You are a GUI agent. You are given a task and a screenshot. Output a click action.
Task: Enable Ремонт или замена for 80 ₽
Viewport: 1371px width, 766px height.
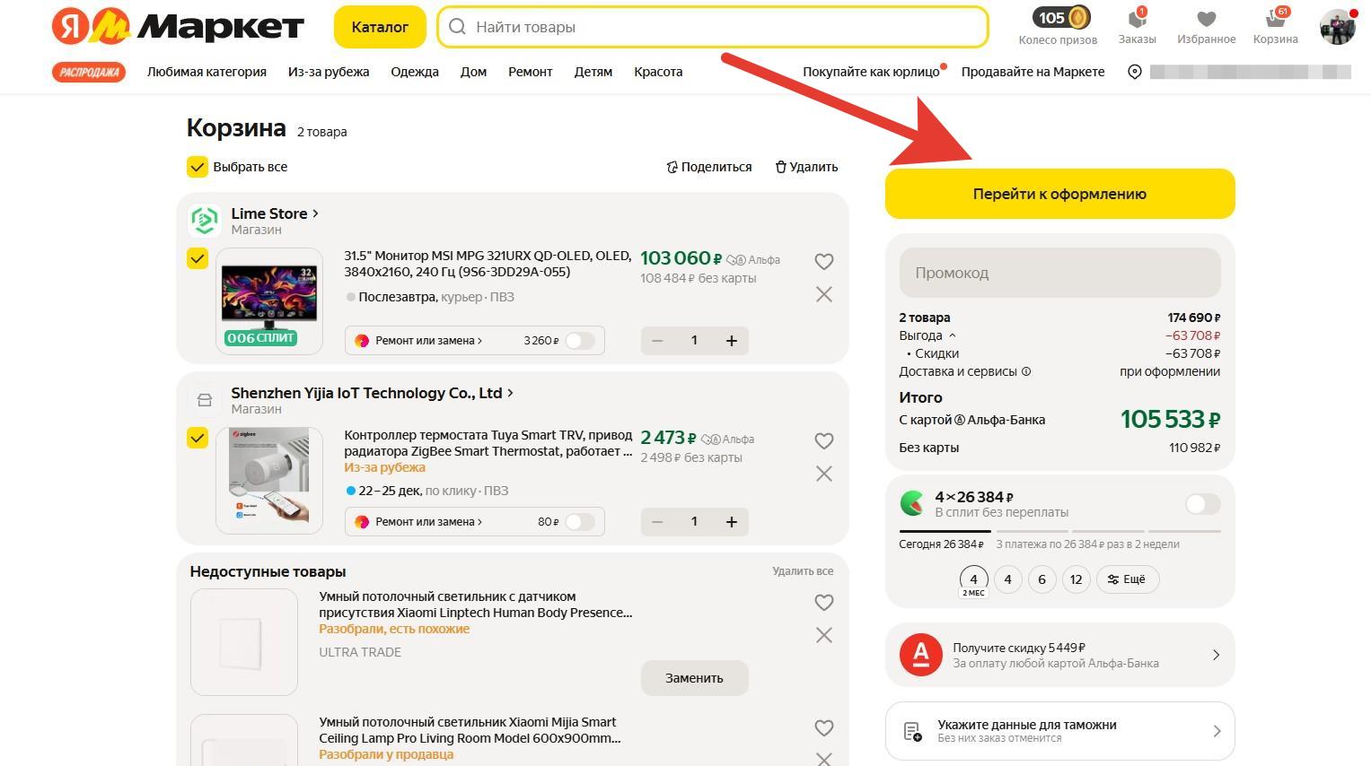(579, 522)
